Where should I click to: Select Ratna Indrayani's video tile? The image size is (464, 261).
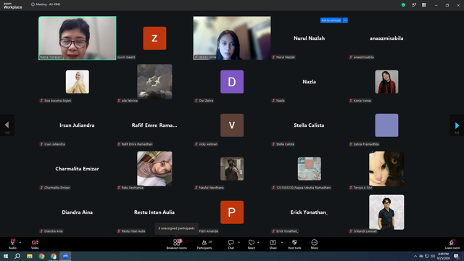click(78, 38)
